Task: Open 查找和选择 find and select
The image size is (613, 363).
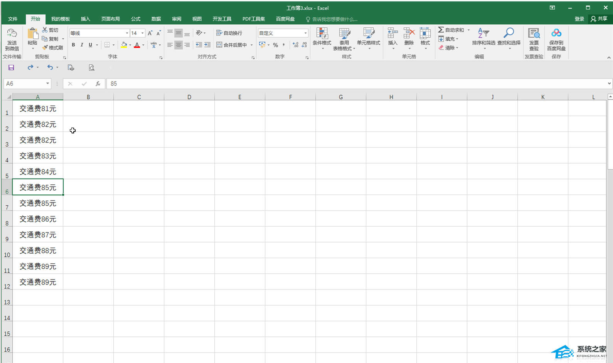Action: 509,38
